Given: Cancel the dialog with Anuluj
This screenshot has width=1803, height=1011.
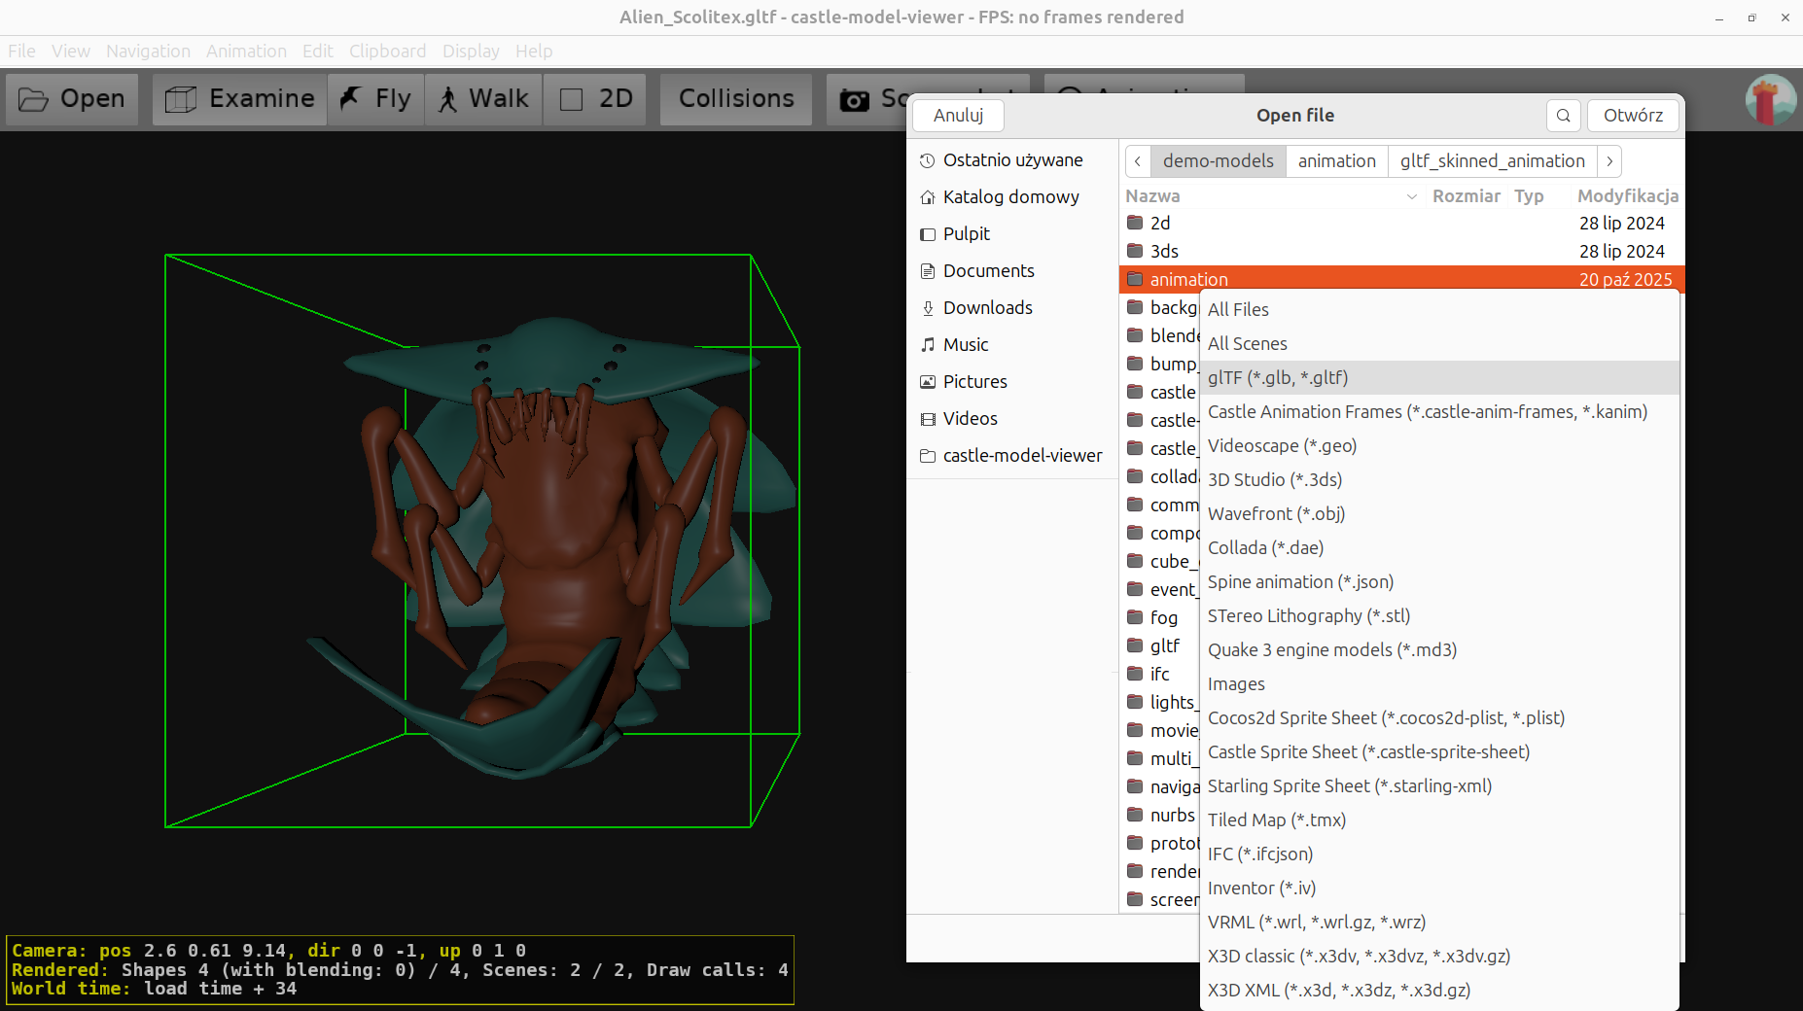Looking at the screenshot, I should click(x=958, y=115).
